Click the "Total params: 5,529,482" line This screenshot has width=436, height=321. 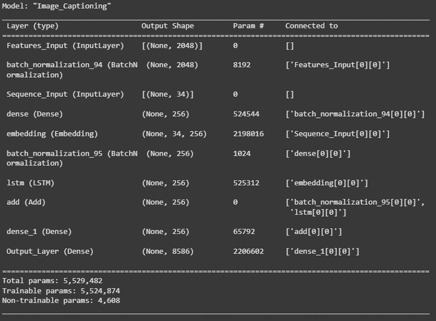click(x=52, y=281)
